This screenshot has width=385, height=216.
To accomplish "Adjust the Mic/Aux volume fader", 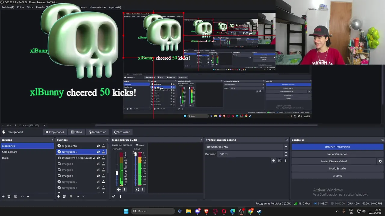I will (135, 154).
